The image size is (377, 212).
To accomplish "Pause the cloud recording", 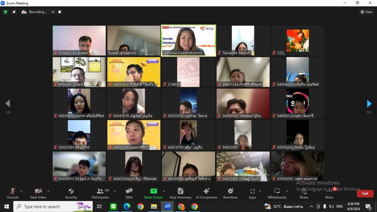I will (x=53, y=12).
